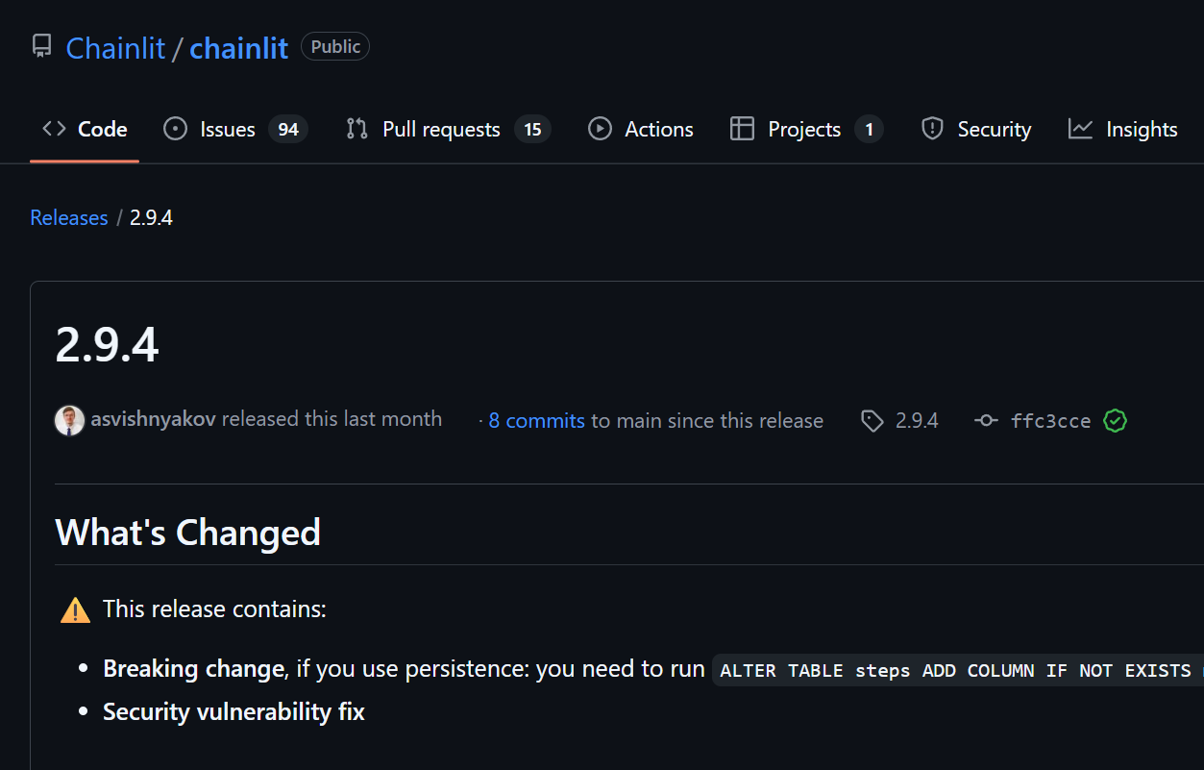Click the Issues count badge 94
1204x770 pixels.
pos(288,130)
